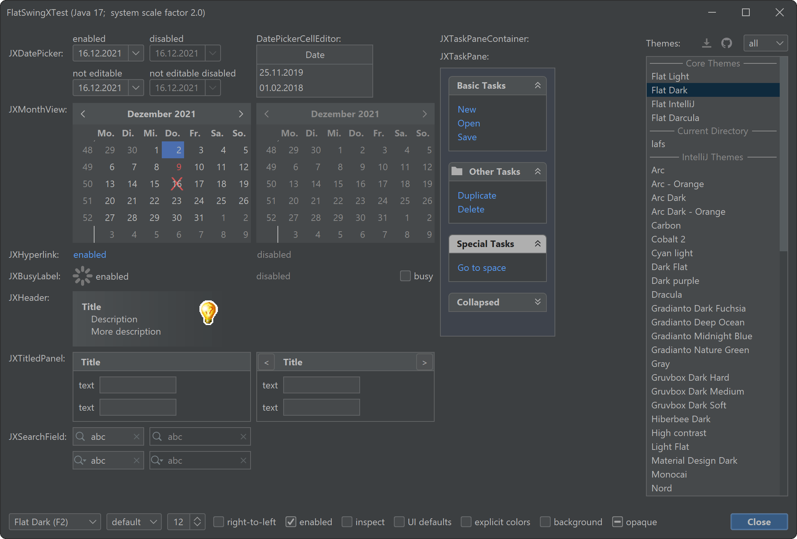Click the GitHub icon beside Themes
The width and height of the screenshot is (797, 539).
pyautogui.click(x=726, y=43)
